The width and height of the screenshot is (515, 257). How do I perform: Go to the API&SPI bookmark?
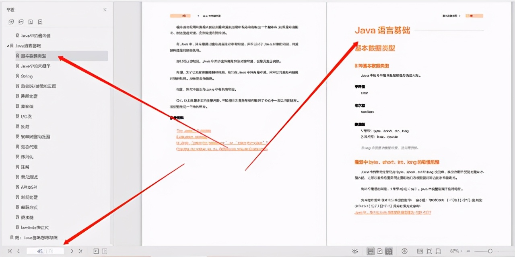(x=29, y=187)
